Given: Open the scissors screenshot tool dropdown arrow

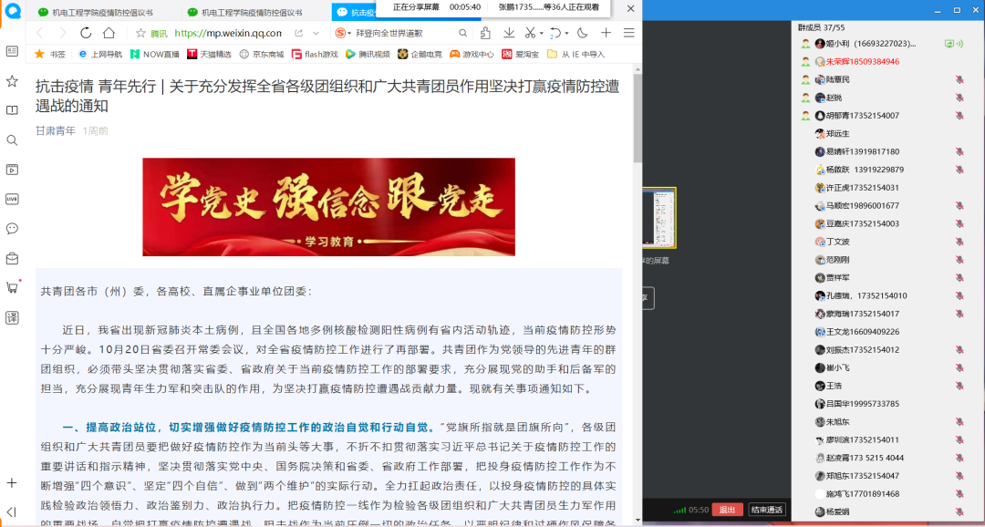Looking at the screenshot, I should pyautogui.click(x=543, y=33).
